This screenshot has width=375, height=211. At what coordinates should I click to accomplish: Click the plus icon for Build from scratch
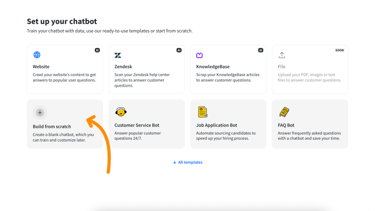[40, 113]
